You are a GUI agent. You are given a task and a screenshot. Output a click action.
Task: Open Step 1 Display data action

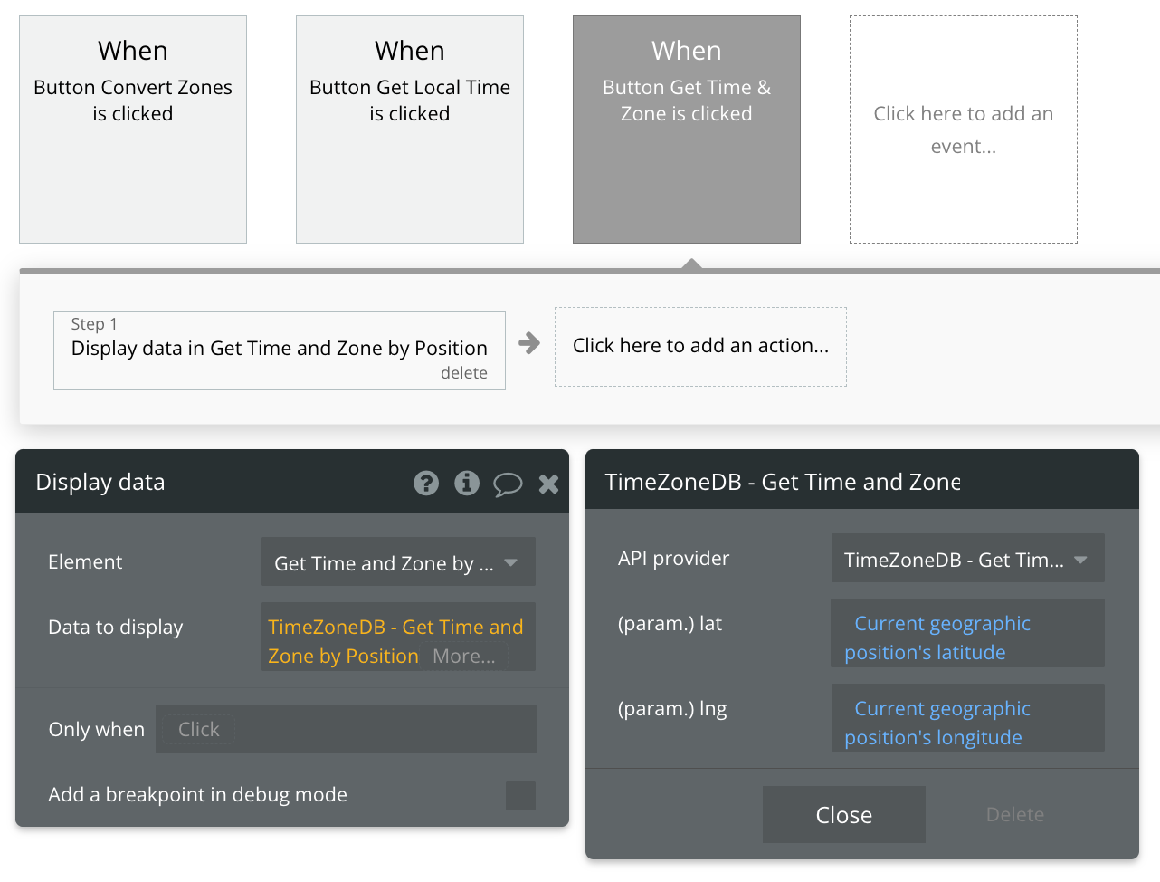pyautogui.click(x=280, y=349)
